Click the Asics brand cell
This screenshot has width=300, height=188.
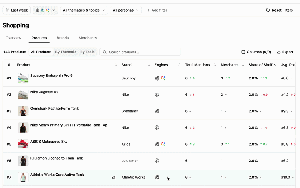[x=126, y=144]
